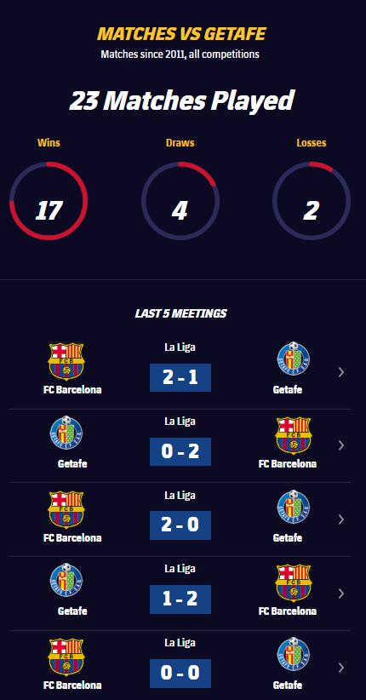Click the Barcelona crest in 2-0 match

[x=66, y=509]
